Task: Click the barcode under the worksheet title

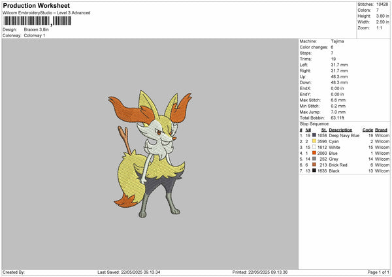Action: [37, 21]
